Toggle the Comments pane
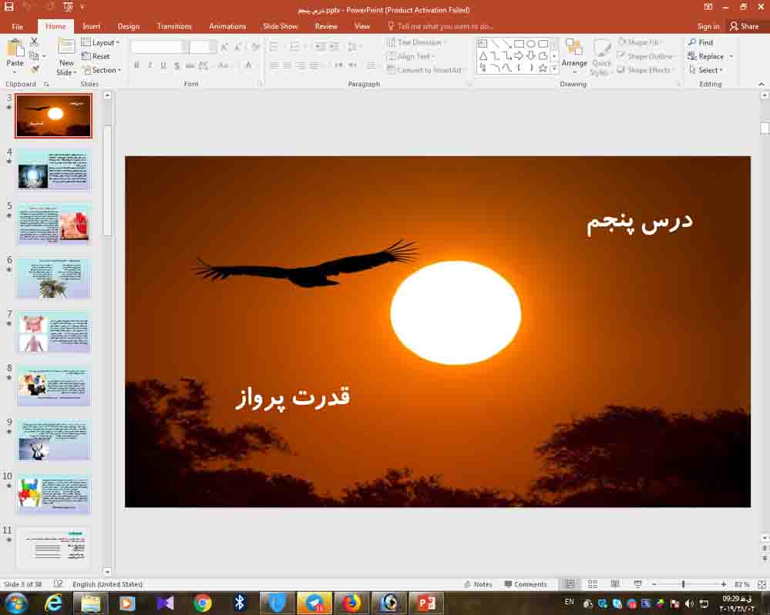Image resolution: width=770 pixels, height=615 pixels. pyautogui.click(x=526, y=584)
